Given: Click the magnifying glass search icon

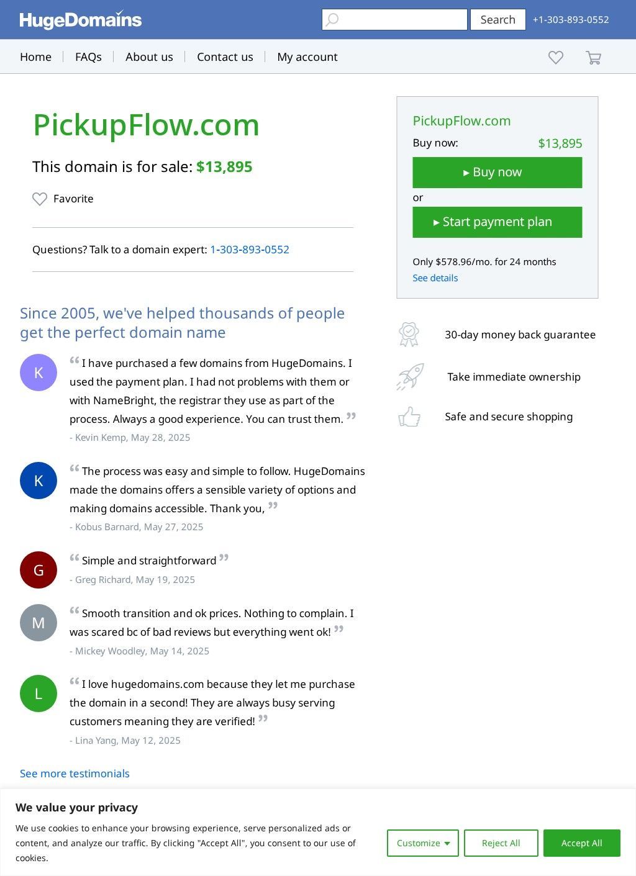Looking at the screenshot, I should click(x=332, y=20).
